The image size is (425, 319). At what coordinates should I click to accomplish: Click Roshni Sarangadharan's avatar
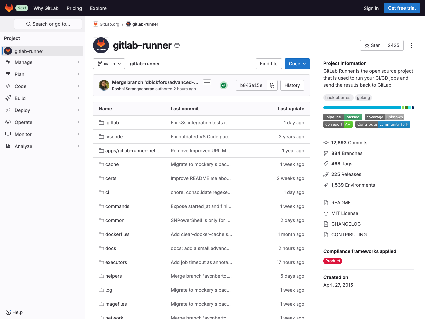(x=104, y=85)
